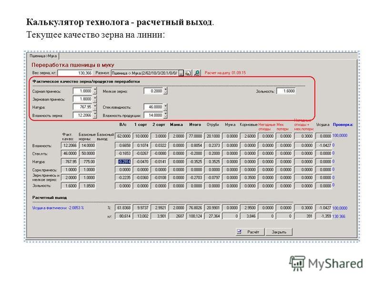Select кг row 1 сорт cell 13,002

coord(141,216)
